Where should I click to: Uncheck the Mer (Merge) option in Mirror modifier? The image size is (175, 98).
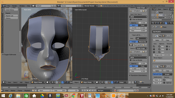tap(159, 46)
